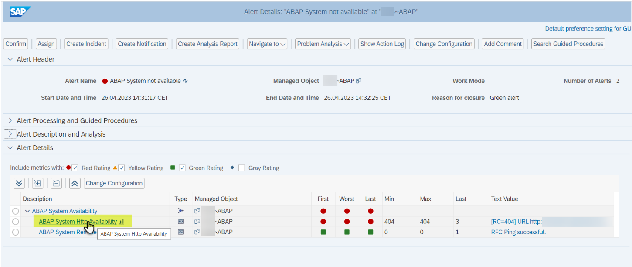Select radio button for ABAP System Availability row

[x=16, y=211]
